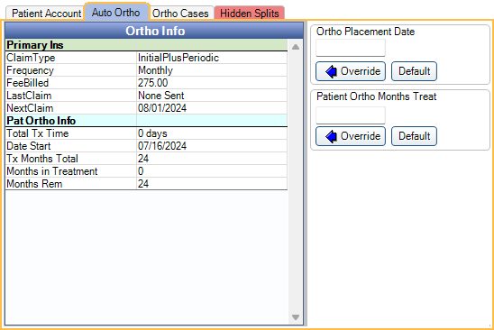Click the Ortho Info grid title bar
Image resolution: width=494 pixels, height=330 pixels.
coord(154,31)
